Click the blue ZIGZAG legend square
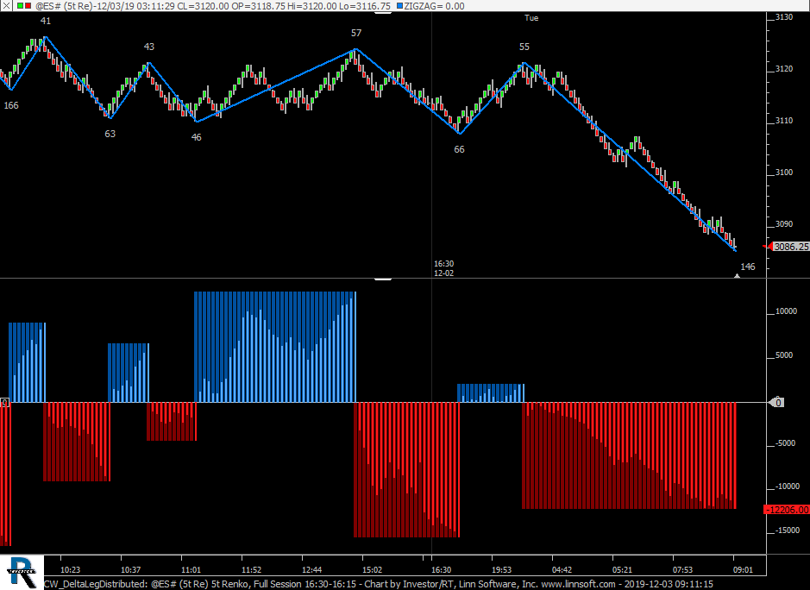Image resolution: width=810 pixels, height=590 pixels. point(399,6)
